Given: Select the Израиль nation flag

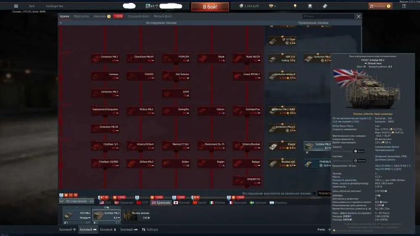Looking at the screenshot, I should [x=278, y=202].
